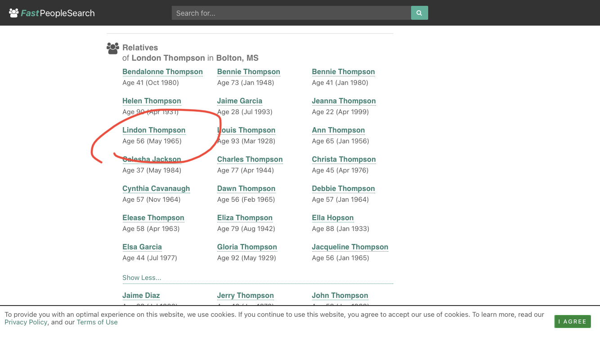Open Bendalonne Thompson's record
The image size is (600, 337).
pos(162,72)
